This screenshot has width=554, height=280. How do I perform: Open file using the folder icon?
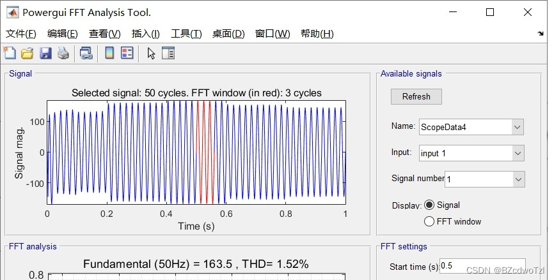pyautogui.click(x=28, y=53)
